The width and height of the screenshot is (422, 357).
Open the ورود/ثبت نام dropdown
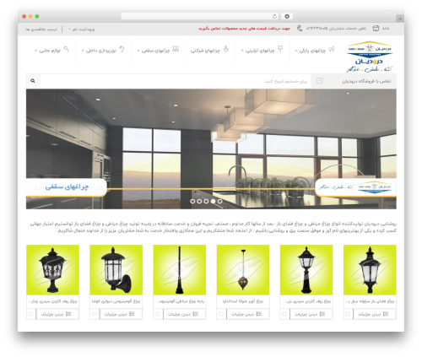(82, 30)
